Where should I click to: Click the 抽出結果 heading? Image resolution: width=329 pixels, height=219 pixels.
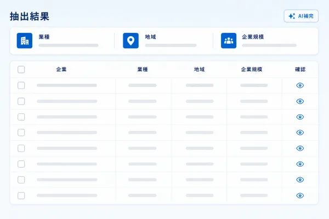tap(30, 16)
